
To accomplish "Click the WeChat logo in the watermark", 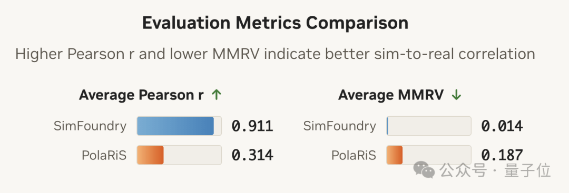I will click(x=424, y=169).
